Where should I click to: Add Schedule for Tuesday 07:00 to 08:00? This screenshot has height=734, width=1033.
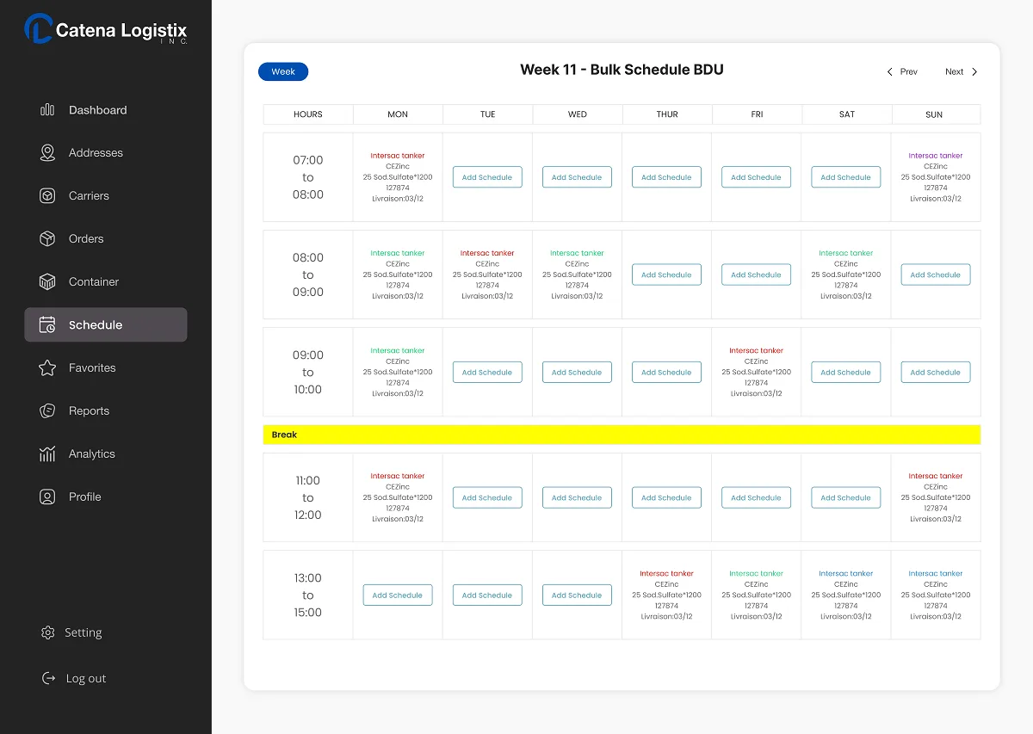pyautogui.click(x=487, y=177)
